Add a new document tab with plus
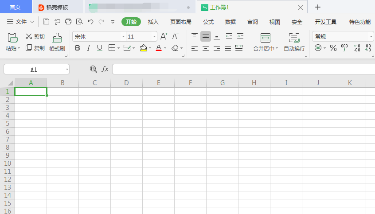The image size is (375, 214). point(318,7)
